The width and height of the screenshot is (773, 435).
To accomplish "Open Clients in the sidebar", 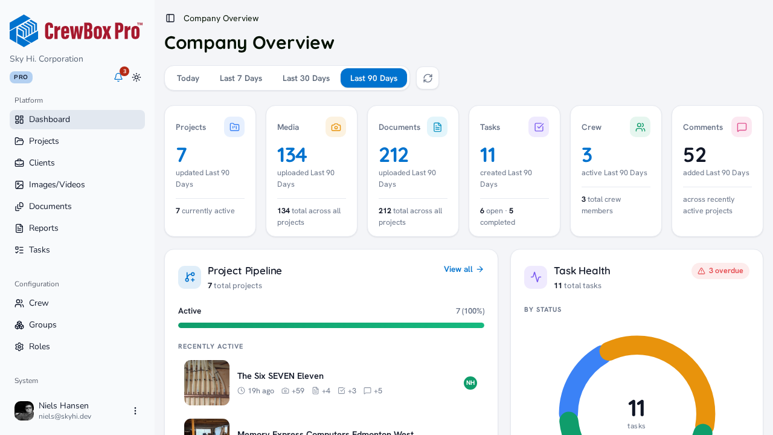I will coord(77,163).
